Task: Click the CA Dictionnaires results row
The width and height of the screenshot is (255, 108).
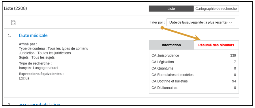Action: point(194,88)
